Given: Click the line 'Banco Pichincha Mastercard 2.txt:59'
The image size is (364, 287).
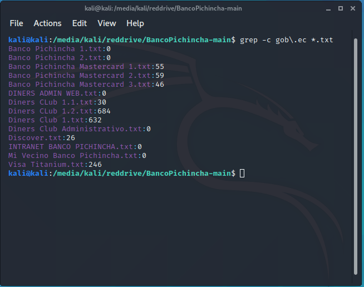Looking at the screenshot, I should click(86, 76).
